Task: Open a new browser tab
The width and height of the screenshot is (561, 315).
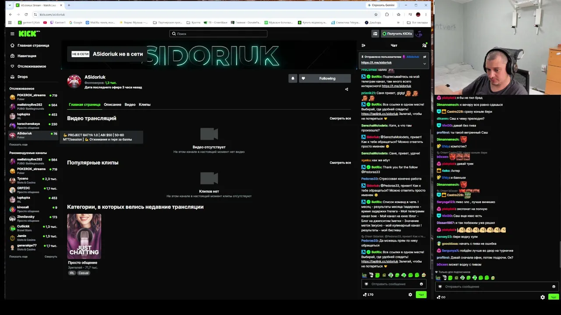Action: (69, 5)
